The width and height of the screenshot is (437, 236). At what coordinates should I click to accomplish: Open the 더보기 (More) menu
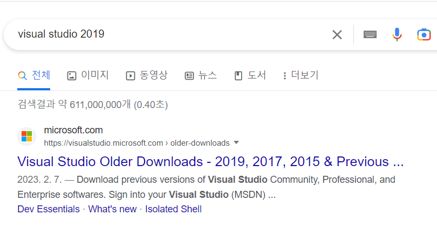click(x=301, y=75)
